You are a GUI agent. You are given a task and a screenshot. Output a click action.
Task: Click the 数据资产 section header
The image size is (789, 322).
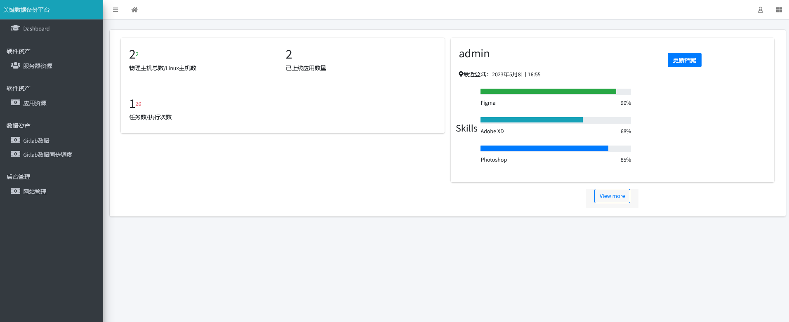pos(19,126)
